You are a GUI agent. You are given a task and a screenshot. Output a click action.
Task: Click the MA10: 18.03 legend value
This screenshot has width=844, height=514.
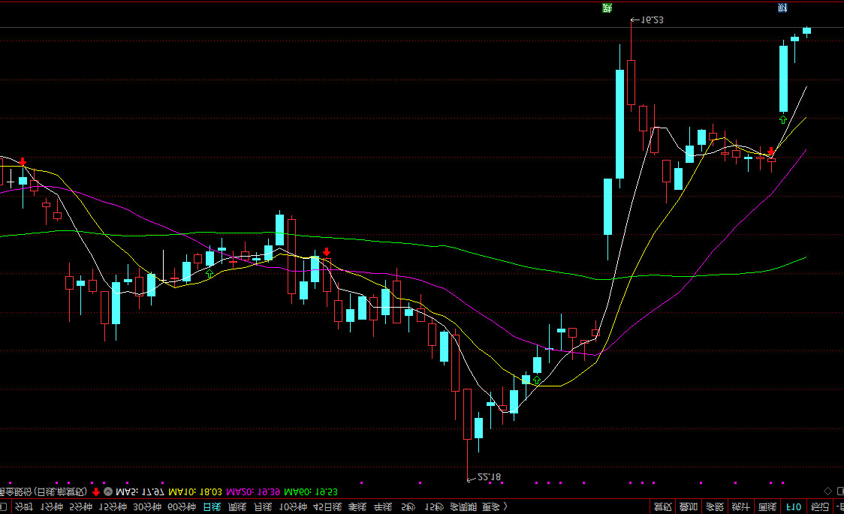[194, 491]
